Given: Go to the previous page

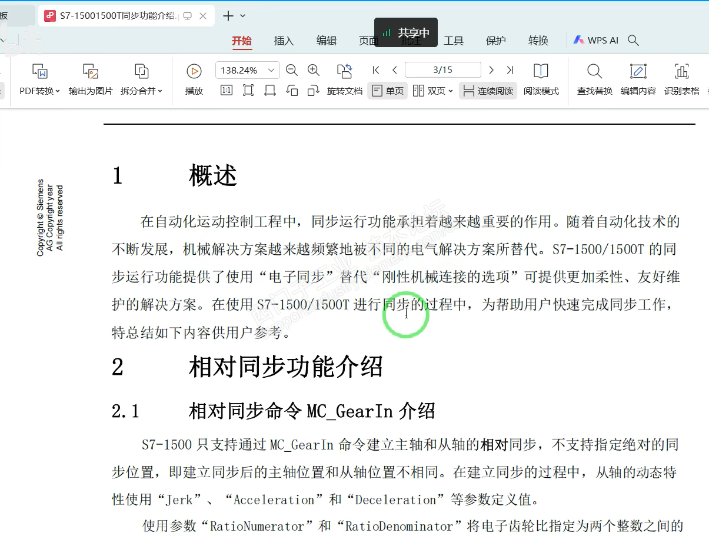Looking at the screenshot, I should tap(395, 70).
